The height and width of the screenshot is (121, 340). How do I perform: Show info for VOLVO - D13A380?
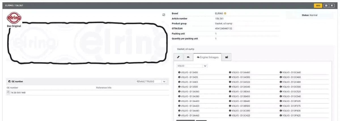(179, 96)
